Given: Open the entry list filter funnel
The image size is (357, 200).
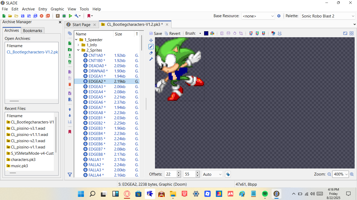Looking at the screenshot, I should [x=70, y=175].
